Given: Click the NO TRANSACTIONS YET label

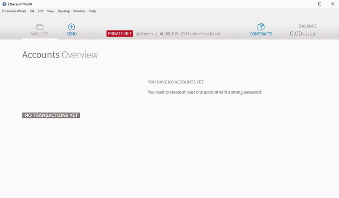Looking at the screenshot, I should 51,115.
